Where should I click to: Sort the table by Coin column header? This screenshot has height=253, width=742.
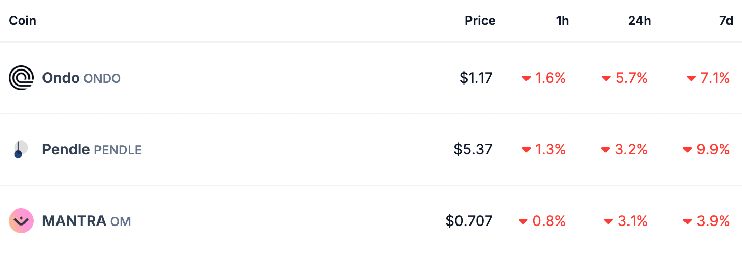pos(23,21)
